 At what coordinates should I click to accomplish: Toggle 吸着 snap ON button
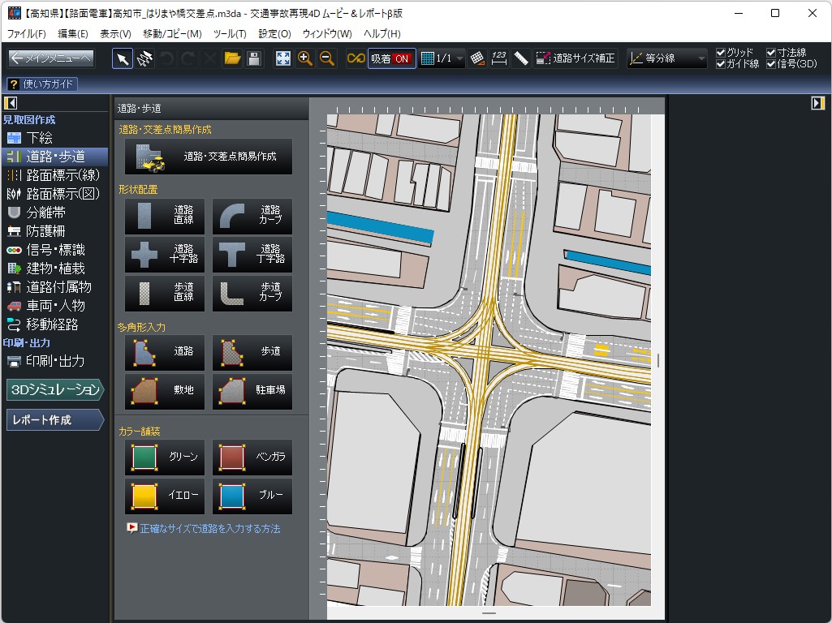tap(391, 58)
